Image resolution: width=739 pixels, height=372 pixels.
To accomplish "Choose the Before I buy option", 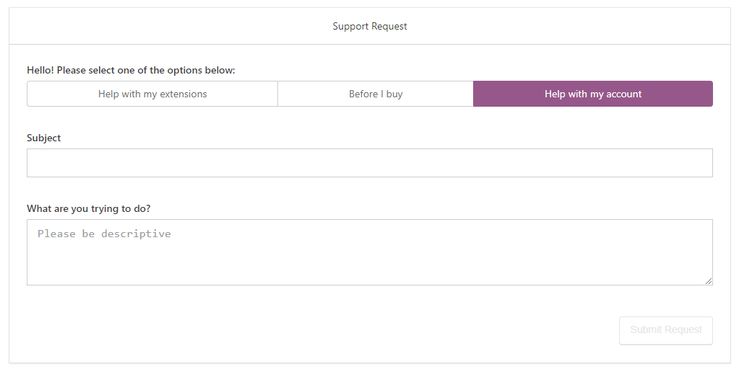I will pyautogui.click(x=376, y=94).
